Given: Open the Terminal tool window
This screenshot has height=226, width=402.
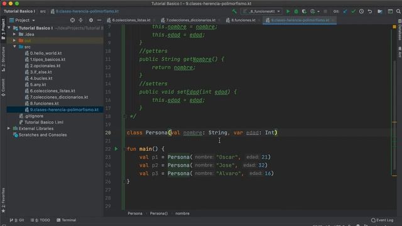Looking at the screenshot, I should [x=67, y=220].
